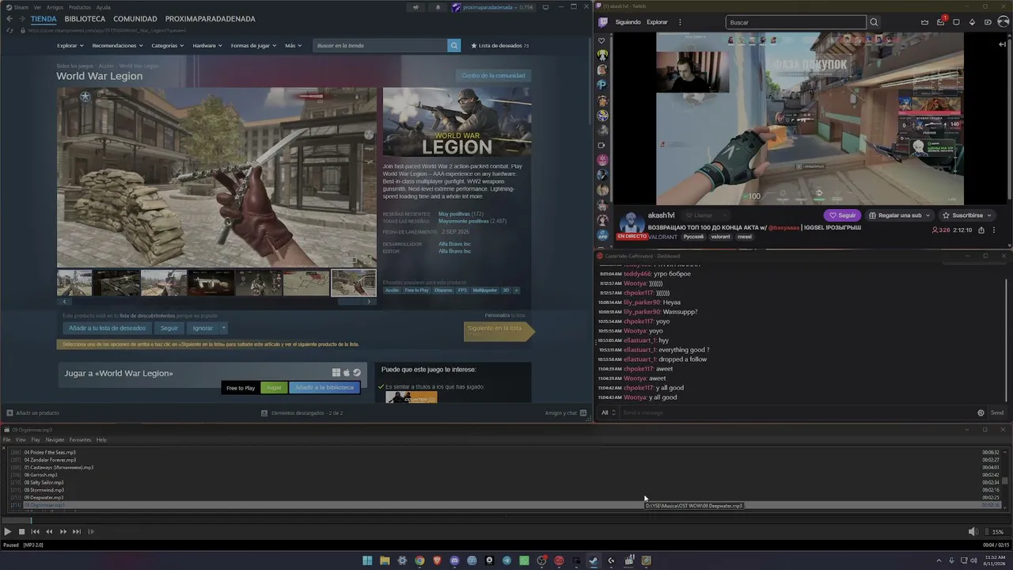Open Centro de la comunidad
Screen dimensions: 1013x570
pos(493,76)
